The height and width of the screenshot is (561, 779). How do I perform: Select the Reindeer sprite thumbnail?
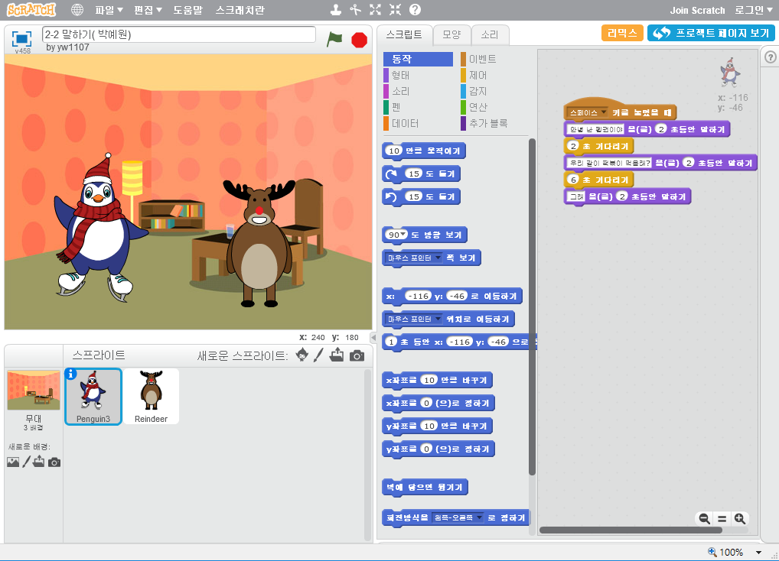[x=151, y=395]
